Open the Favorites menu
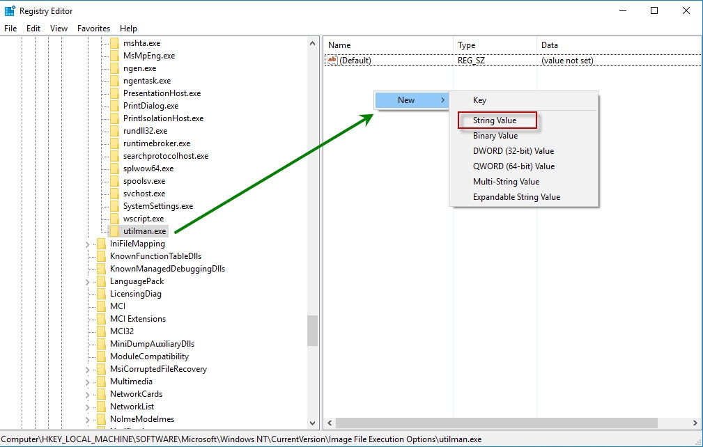 [x=93, y=28]
